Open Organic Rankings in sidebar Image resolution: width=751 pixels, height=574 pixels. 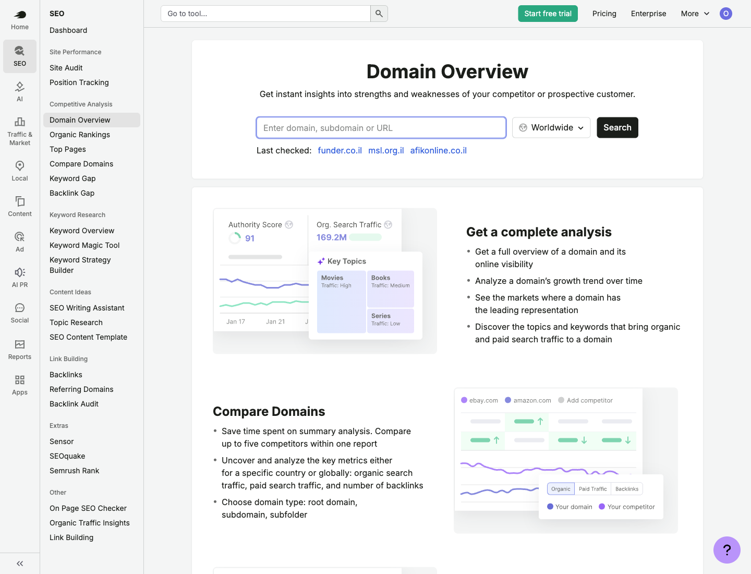pyautogui.click(x=80, y=135)
